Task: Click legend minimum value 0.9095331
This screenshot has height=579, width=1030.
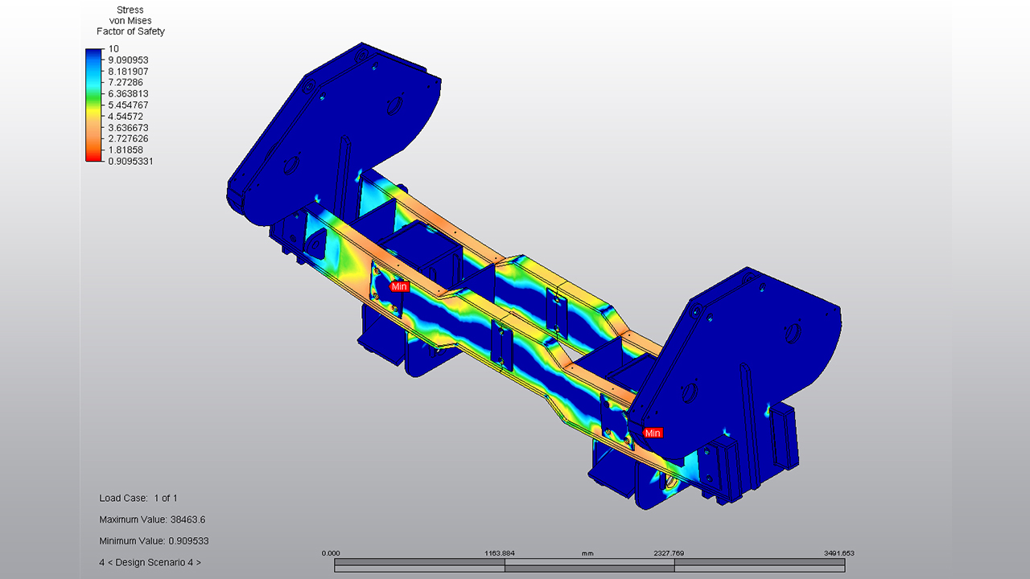Action: (x=131, y=161)
